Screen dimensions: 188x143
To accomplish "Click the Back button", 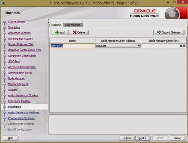I will pyautogui.click(x=127, y=138).
